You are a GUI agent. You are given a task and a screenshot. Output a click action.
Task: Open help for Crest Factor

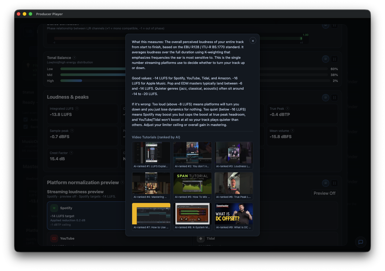point(71,153)
